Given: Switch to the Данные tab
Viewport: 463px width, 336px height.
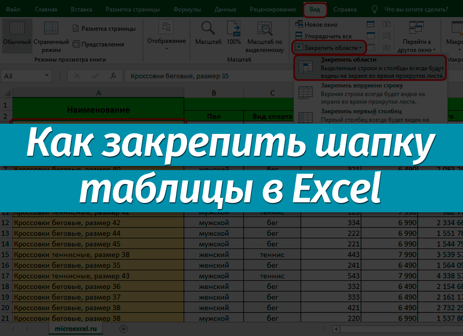Looking at the screenshot, I should click(x=225, y=9).
